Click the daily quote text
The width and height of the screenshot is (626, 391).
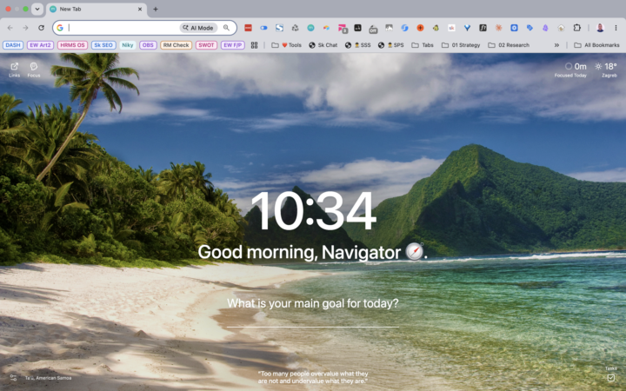pos(313,377)
